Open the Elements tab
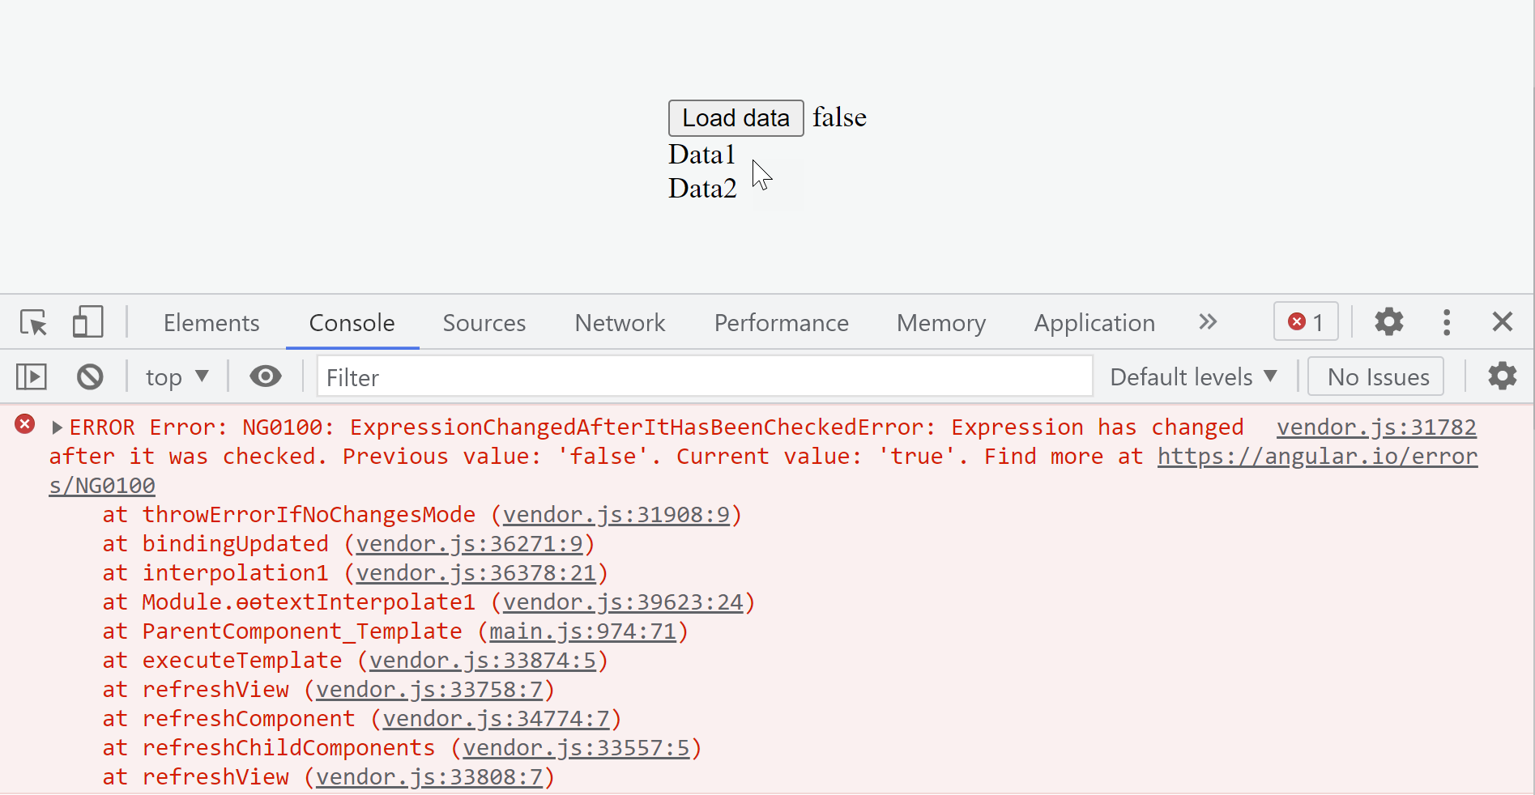This screenshot has height=795, width=1535. (x=211, y=323)
